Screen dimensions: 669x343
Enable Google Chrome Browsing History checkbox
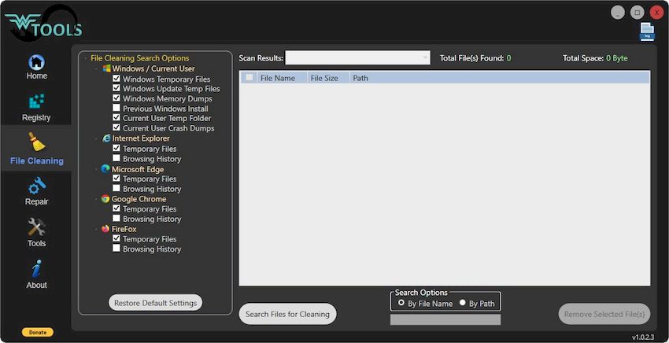[116, 219]
